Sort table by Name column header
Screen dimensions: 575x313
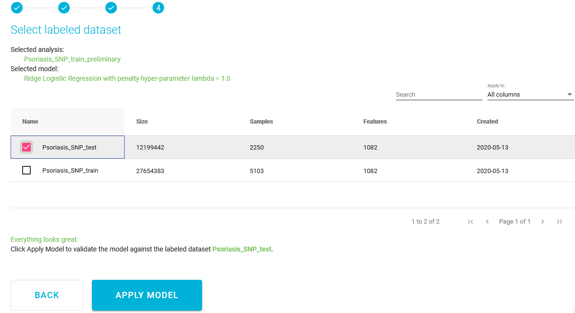(x=30, y=121)
